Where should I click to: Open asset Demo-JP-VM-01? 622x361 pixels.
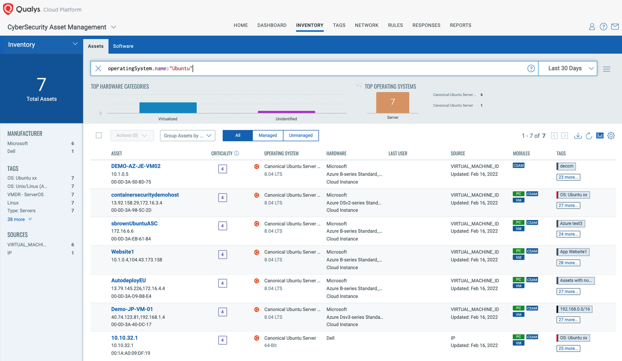(x=132, y=309)
